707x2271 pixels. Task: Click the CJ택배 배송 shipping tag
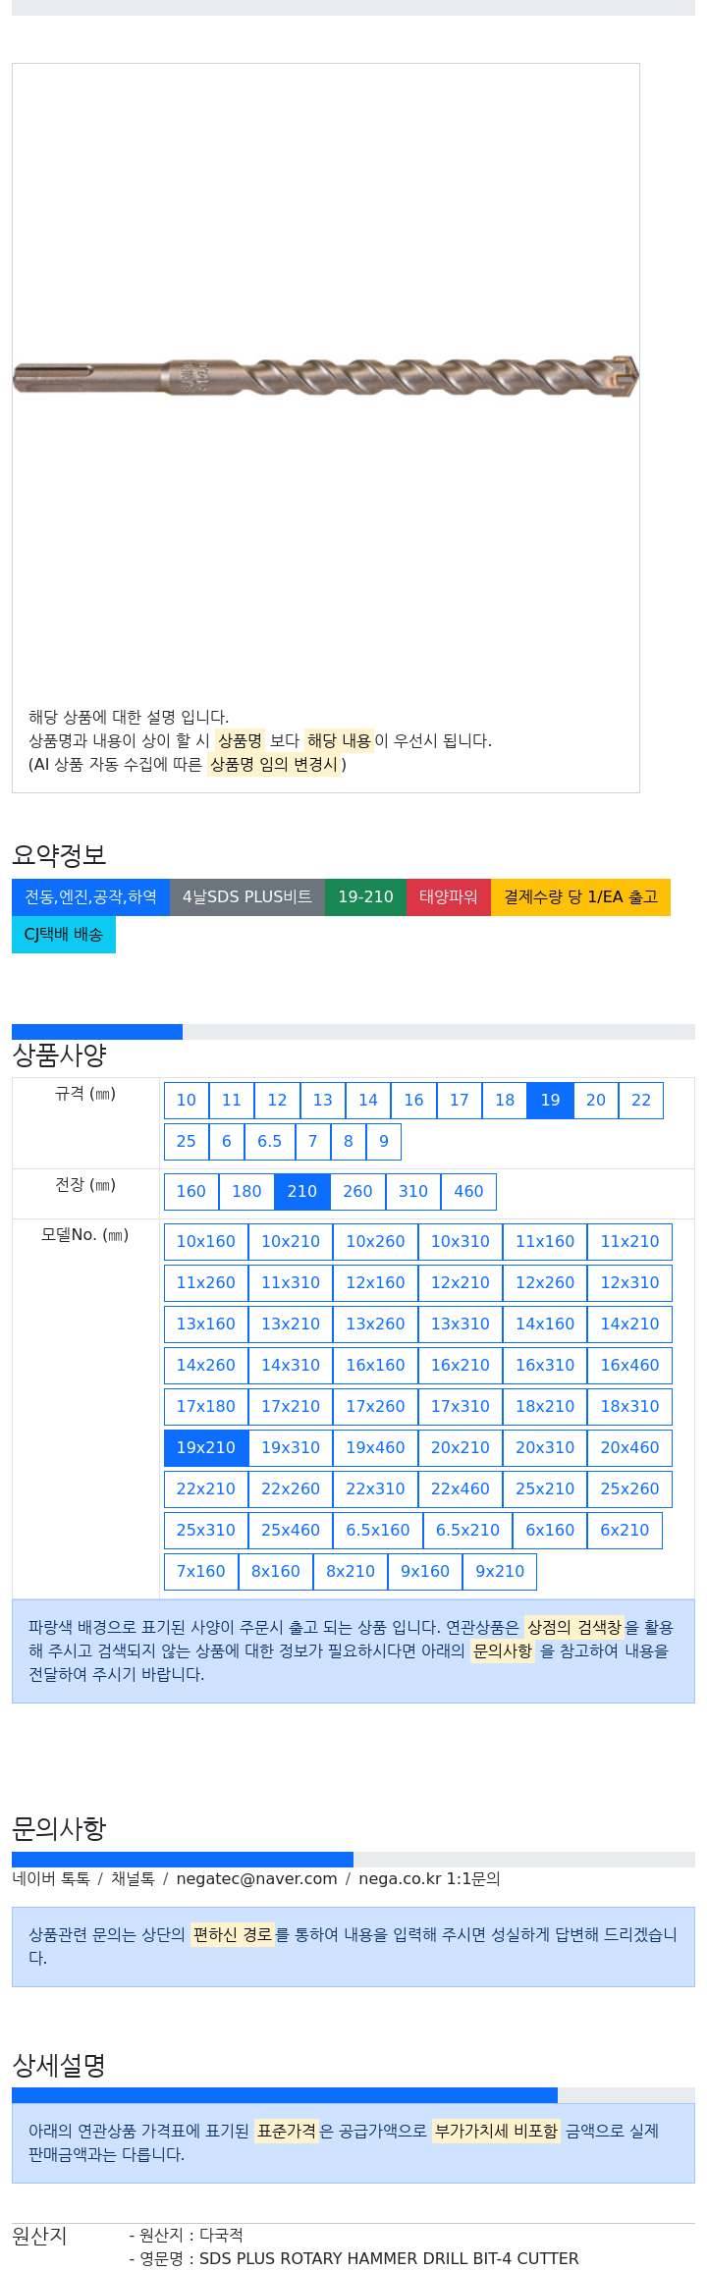(x=64, y=934)
